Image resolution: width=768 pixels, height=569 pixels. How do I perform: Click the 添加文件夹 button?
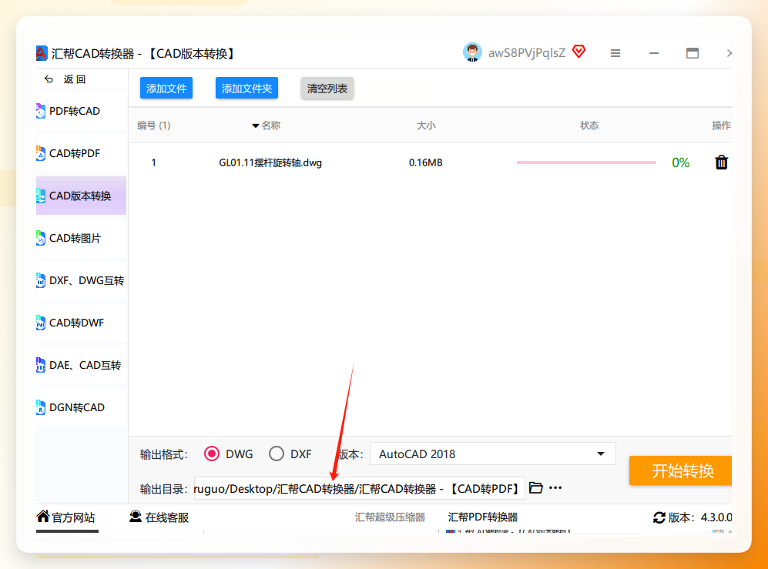click(246, 88)
